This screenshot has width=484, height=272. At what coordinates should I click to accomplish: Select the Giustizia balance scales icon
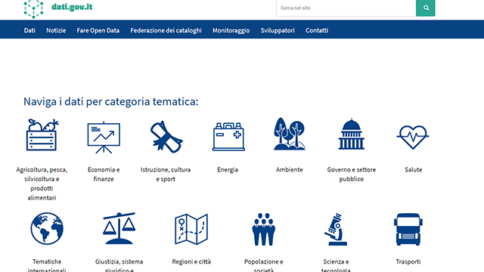click(119, 228)
